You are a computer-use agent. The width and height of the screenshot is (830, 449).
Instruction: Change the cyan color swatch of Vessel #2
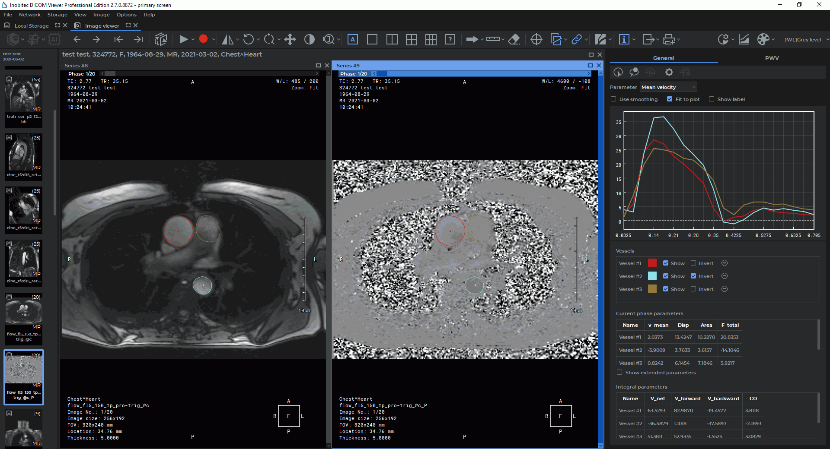tap(652, 276)
